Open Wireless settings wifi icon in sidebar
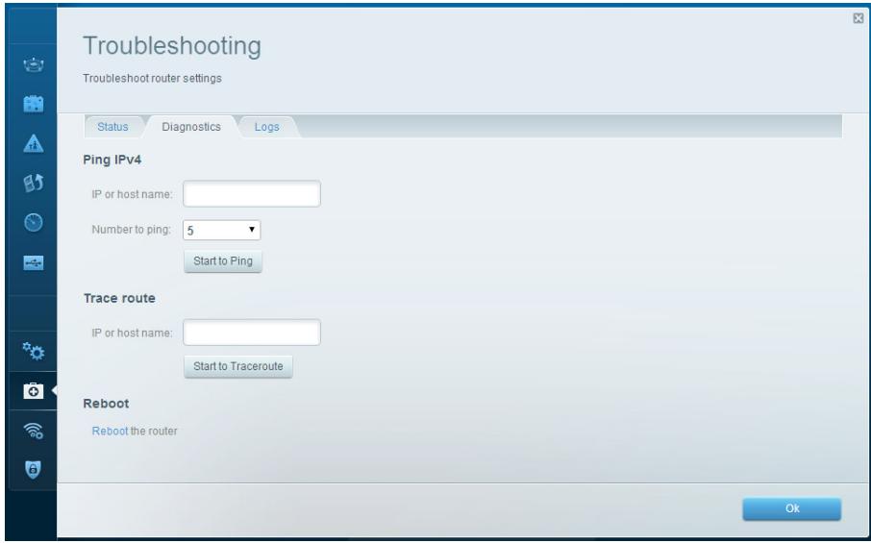This screenshot has height=543, width=871. 34,431
